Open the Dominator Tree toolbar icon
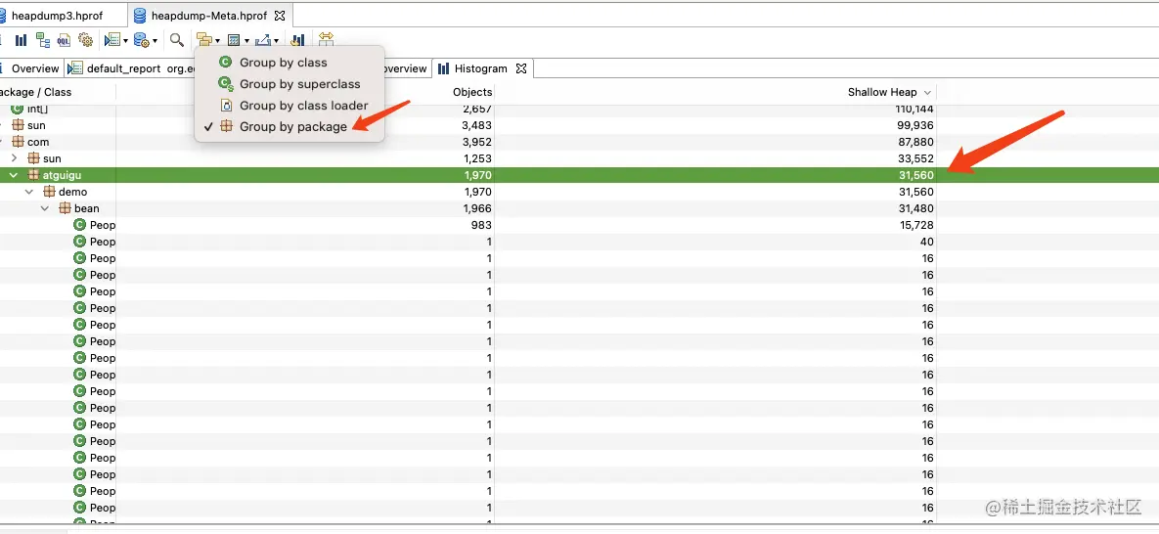1159x534 pixels. 43,40
